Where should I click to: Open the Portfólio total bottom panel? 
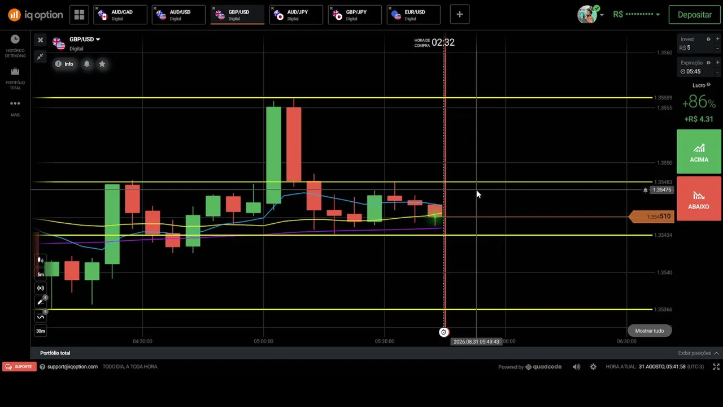tap(55, 353)
